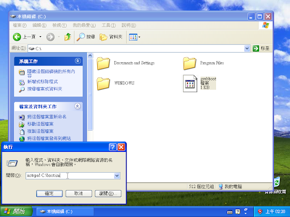
Task: Go back with the 上一頁 arrow icon
Action: 17,37
